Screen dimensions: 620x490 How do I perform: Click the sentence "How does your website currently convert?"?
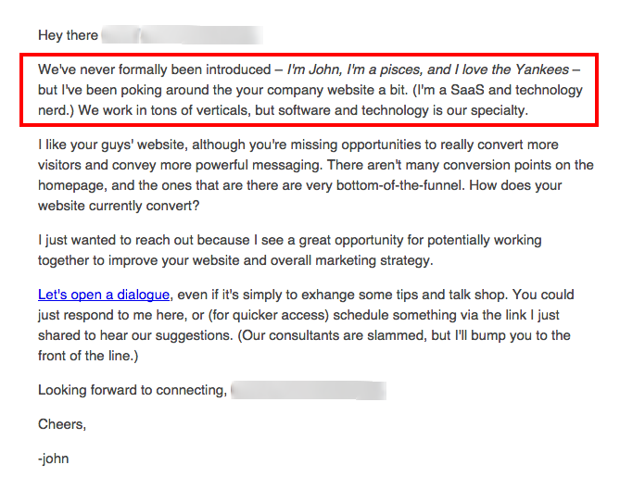tap(299, 195)
